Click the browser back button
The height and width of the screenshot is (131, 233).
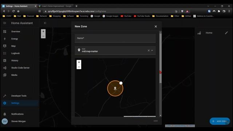coord(4,11)
